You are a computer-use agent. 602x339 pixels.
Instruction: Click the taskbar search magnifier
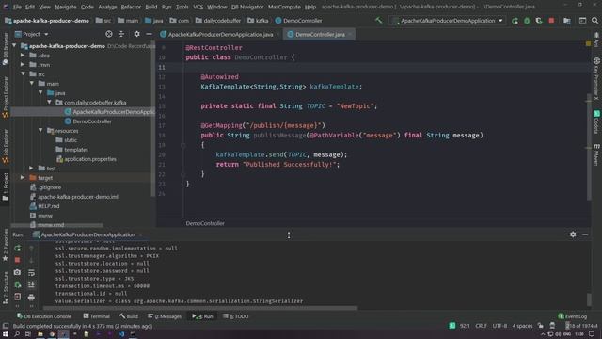tap(17, 334)
